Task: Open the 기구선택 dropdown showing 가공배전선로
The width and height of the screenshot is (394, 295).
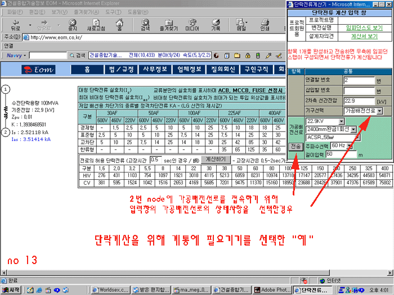Action: pyautogui.click(x=379, y=111)
